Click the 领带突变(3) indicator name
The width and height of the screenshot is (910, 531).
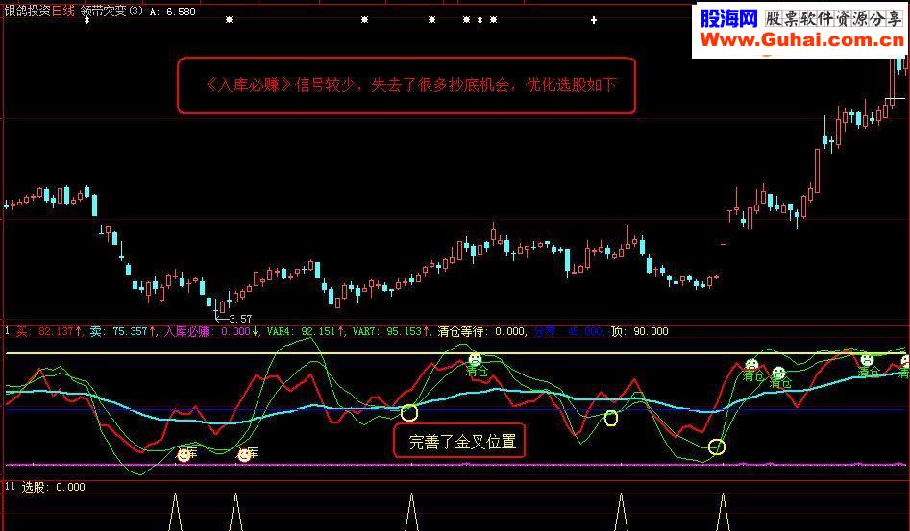pyautogui.click(x=112, y=11)
